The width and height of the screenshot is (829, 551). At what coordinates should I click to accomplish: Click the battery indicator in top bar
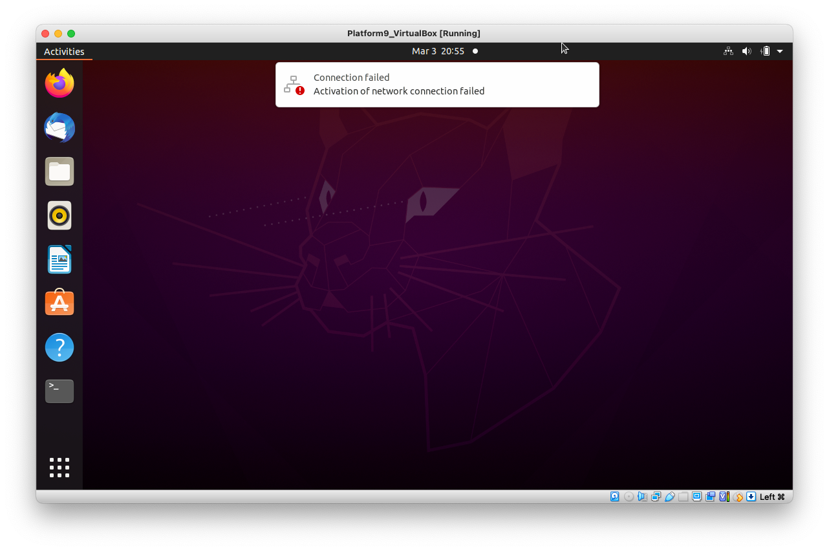pyautogui.click(x=765, y=51)
